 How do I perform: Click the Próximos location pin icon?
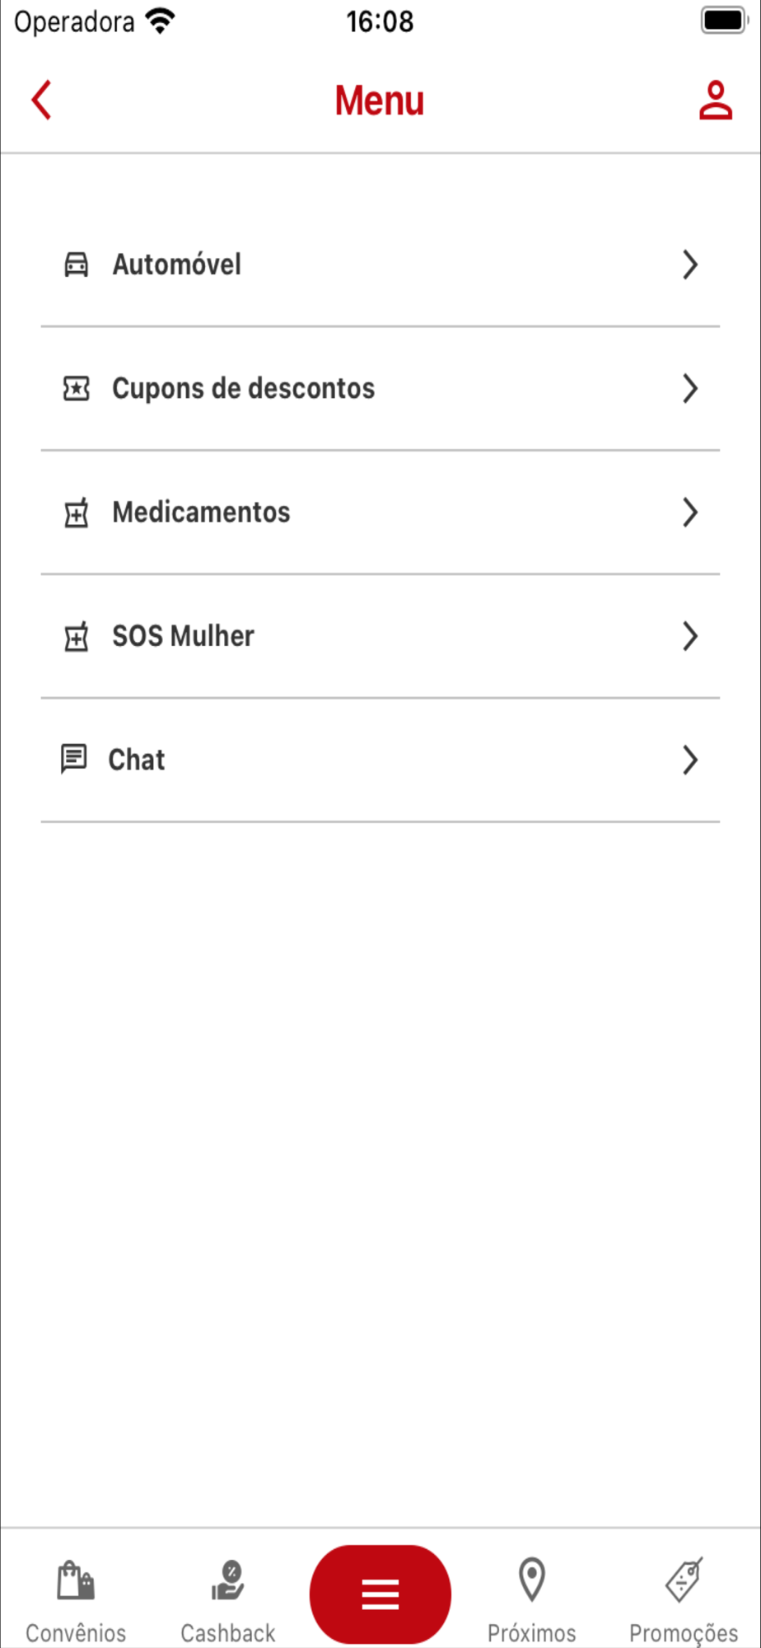pos(532,1579)
